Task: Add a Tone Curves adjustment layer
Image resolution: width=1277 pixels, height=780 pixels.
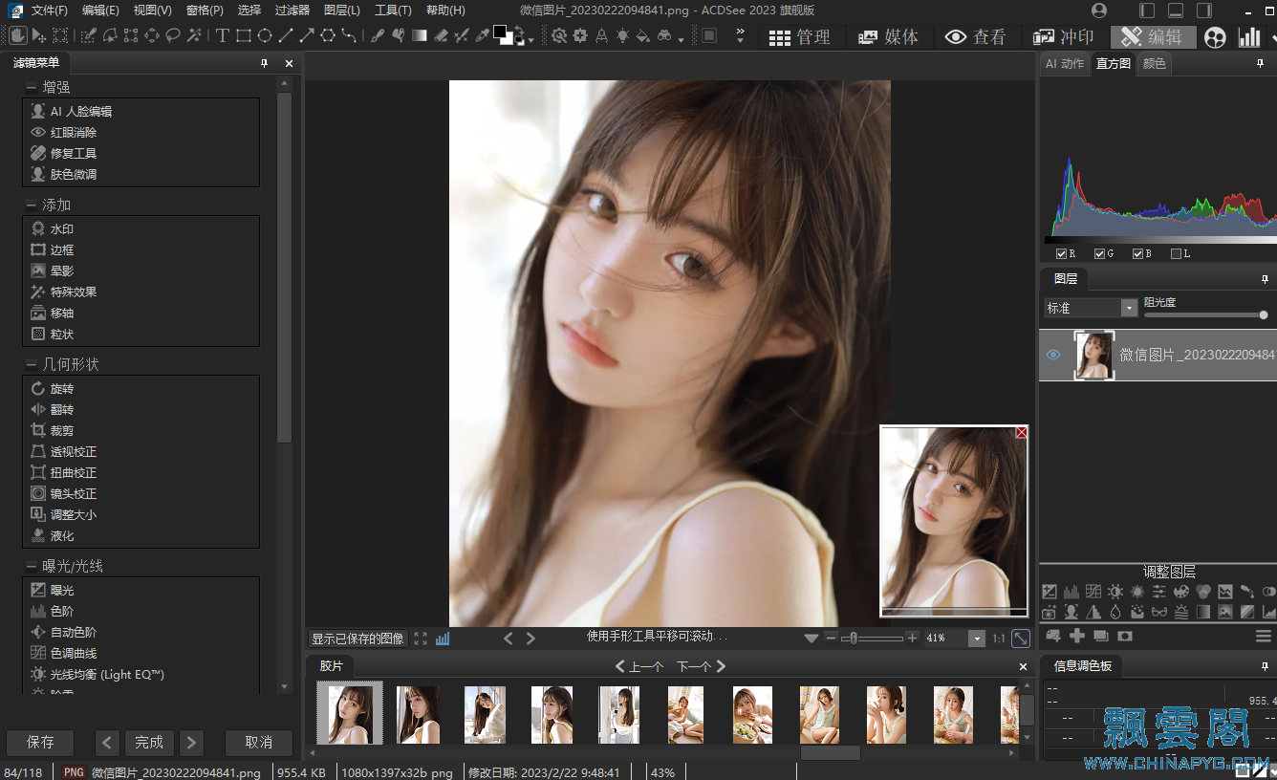Action: pos(1093,592)
